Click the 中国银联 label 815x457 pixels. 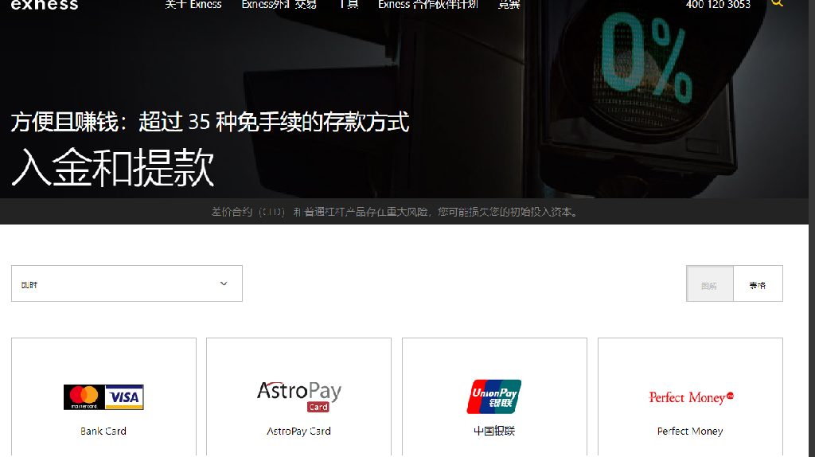pyautogui.click(x=494, y=431)
